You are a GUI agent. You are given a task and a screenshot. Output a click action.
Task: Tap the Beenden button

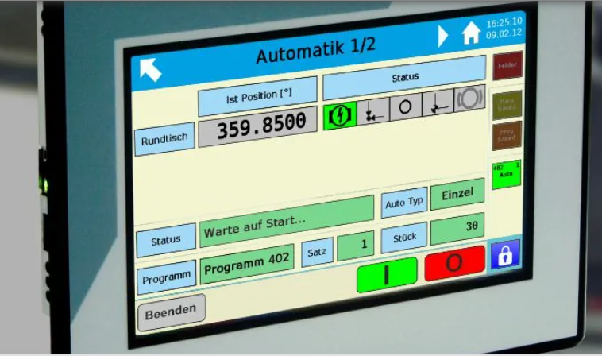pos(172,312)
